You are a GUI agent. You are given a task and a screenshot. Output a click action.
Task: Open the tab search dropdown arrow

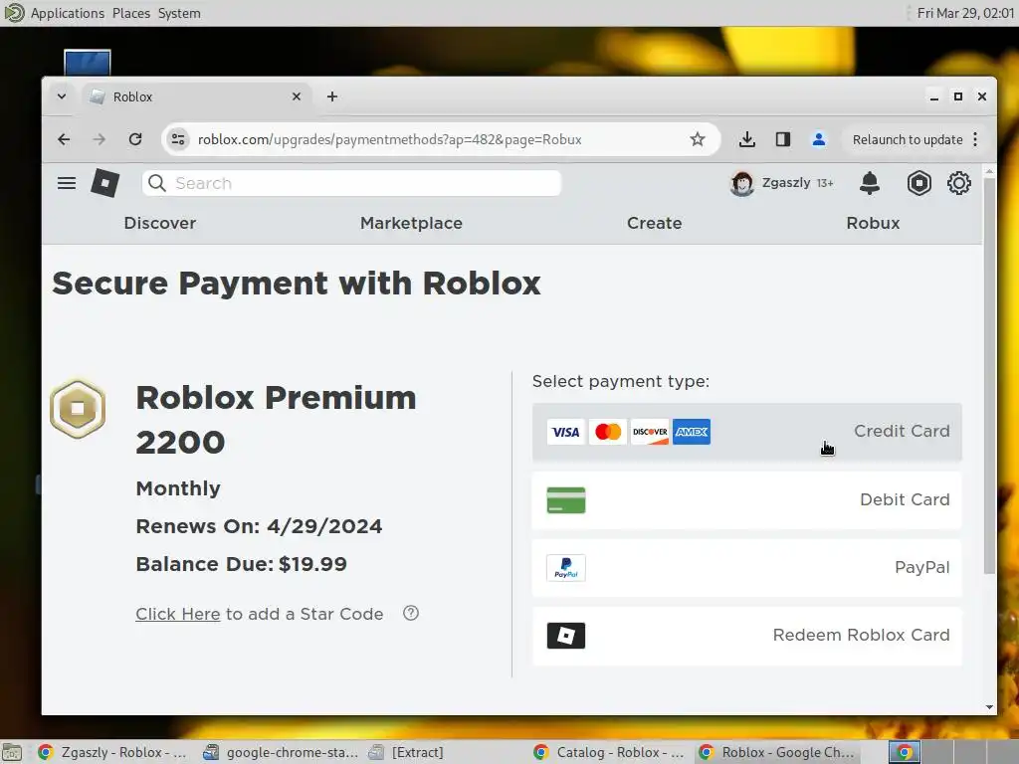click(62, 96)
